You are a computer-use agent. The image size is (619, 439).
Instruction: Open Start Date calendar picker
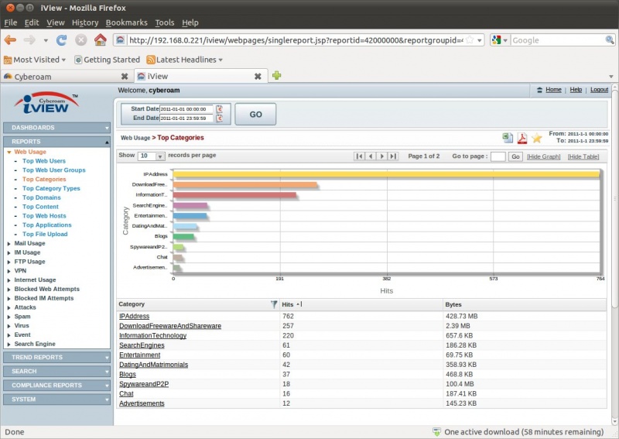[219, 109]
